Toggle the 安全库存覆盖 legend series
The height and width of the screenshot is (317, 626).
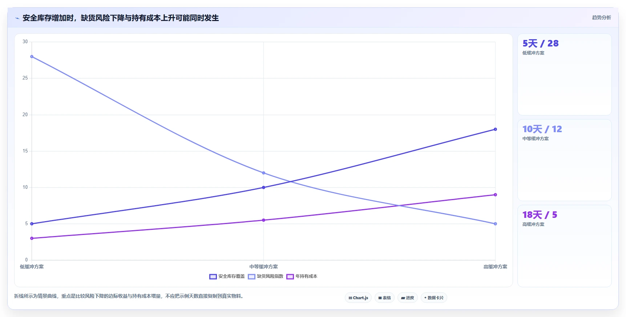227,276
